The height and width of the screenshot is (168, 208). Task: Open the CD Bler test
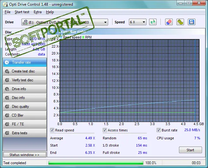coord(25,115)
